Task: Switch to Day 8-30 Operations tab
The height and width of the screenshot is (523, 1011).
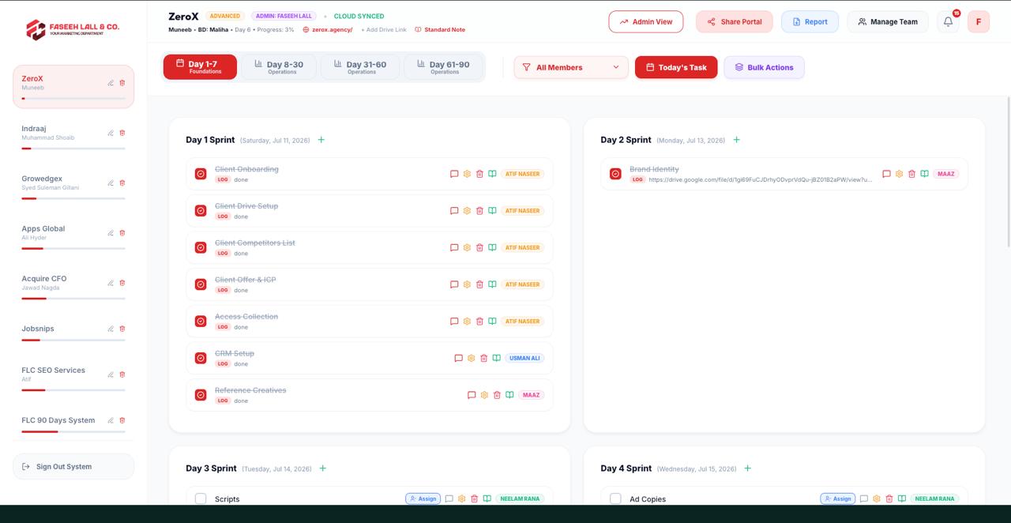Action: (278, 67)
